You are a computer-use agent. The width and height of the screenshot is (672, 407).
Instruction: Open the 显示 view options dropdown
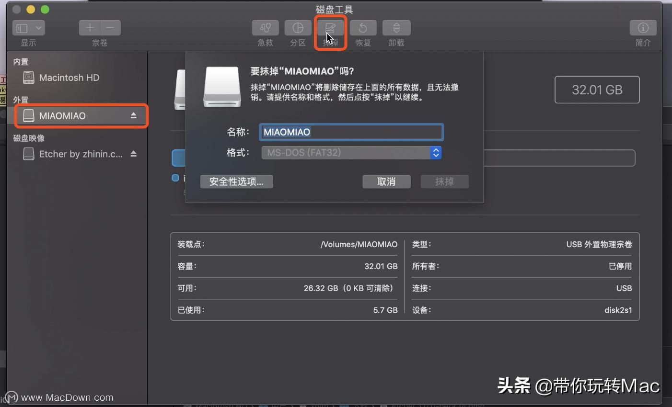(x=28, y=27)
